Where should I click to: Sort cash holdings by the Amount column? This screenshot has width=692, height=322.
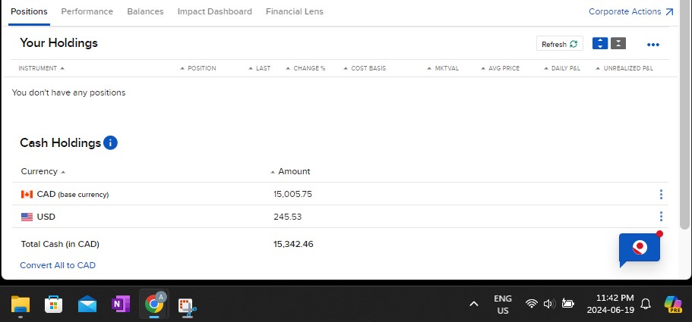pos(293,171)
